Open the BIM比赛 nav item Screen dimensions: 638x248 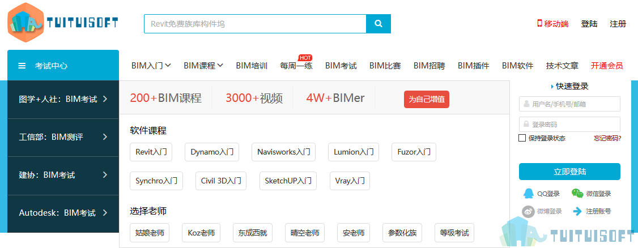(x=385, y=66)
